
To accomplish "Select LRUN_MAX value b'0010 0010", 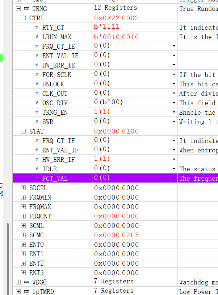I will coord(116,37).
